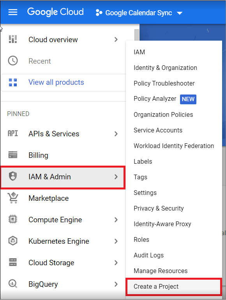Open Billing
The height and width of the screenshot is (300, 226).
(x=38, y=155)
